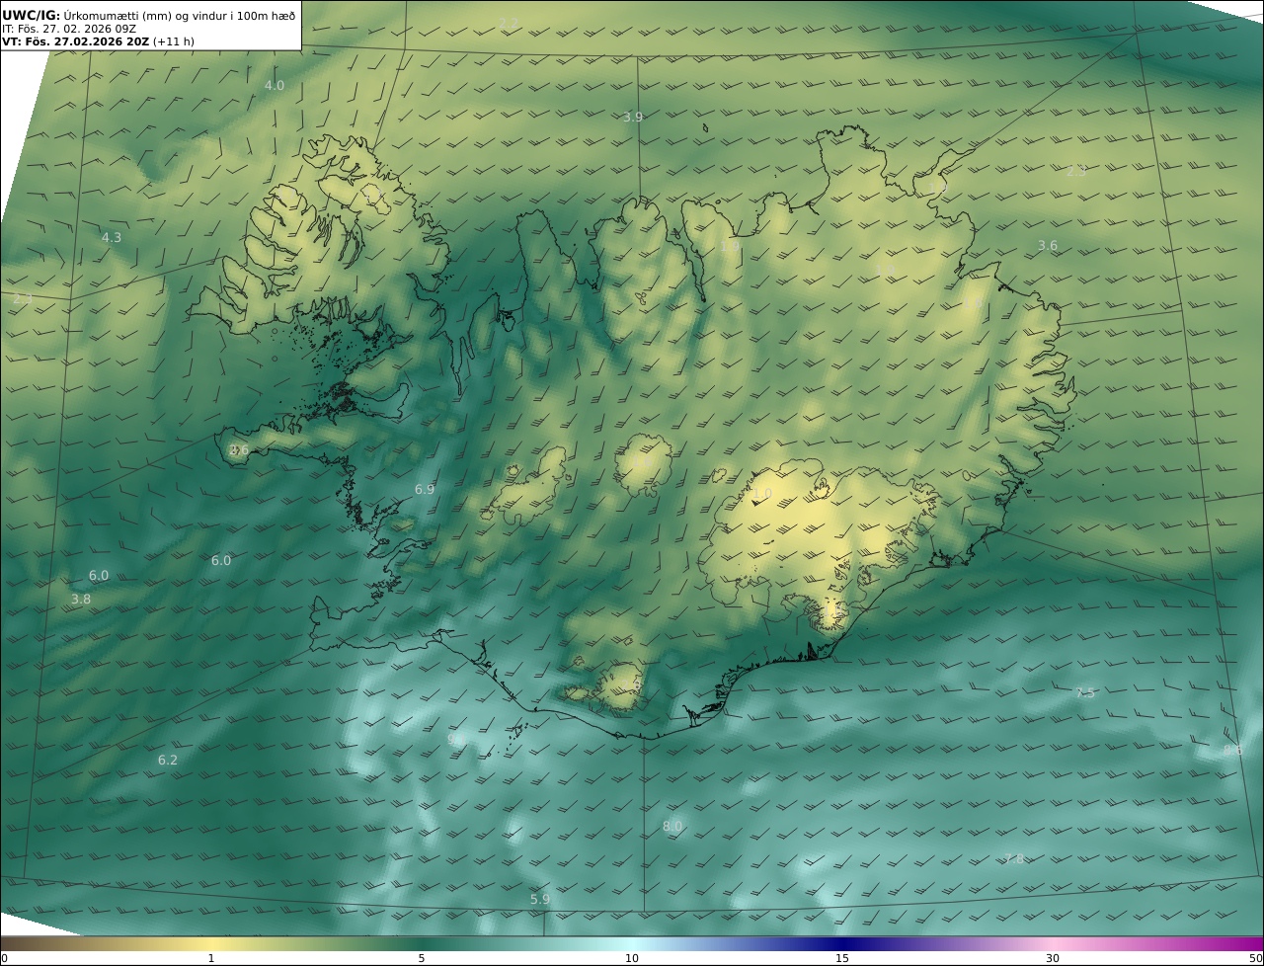
Task: Click the 8.0 map value label
Action: (672, 827)
